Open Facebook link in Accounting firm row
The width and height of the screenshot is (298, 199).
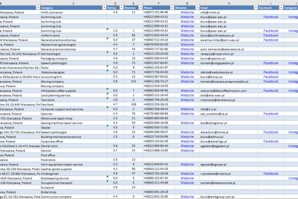tap(271, 77)
